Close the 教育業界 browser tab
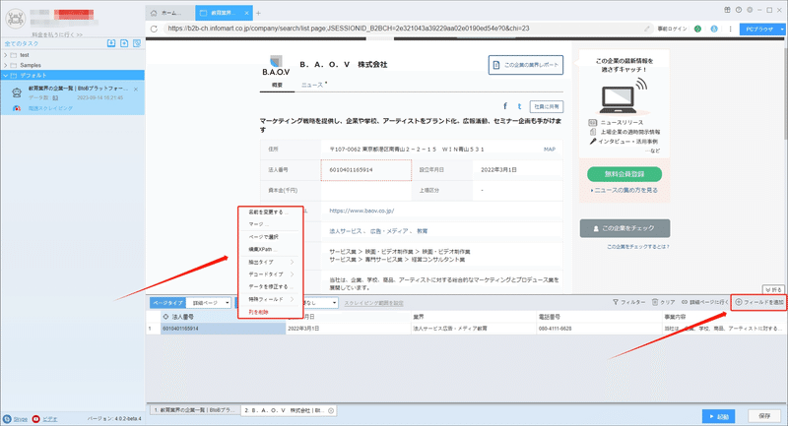 coord(246,13)
